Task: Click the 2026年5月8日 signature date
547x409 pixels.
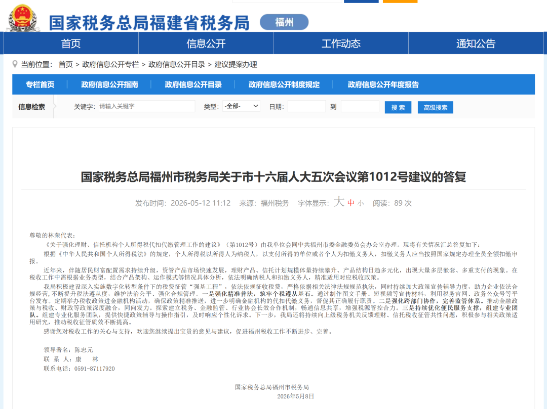Action: (295, 396)
